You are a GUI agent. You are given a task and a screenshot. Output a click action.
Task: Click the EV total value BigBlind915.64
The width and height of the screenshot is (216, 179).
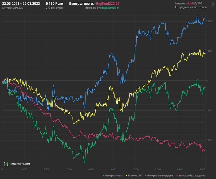pyautogui.click(x=110, y=8)
